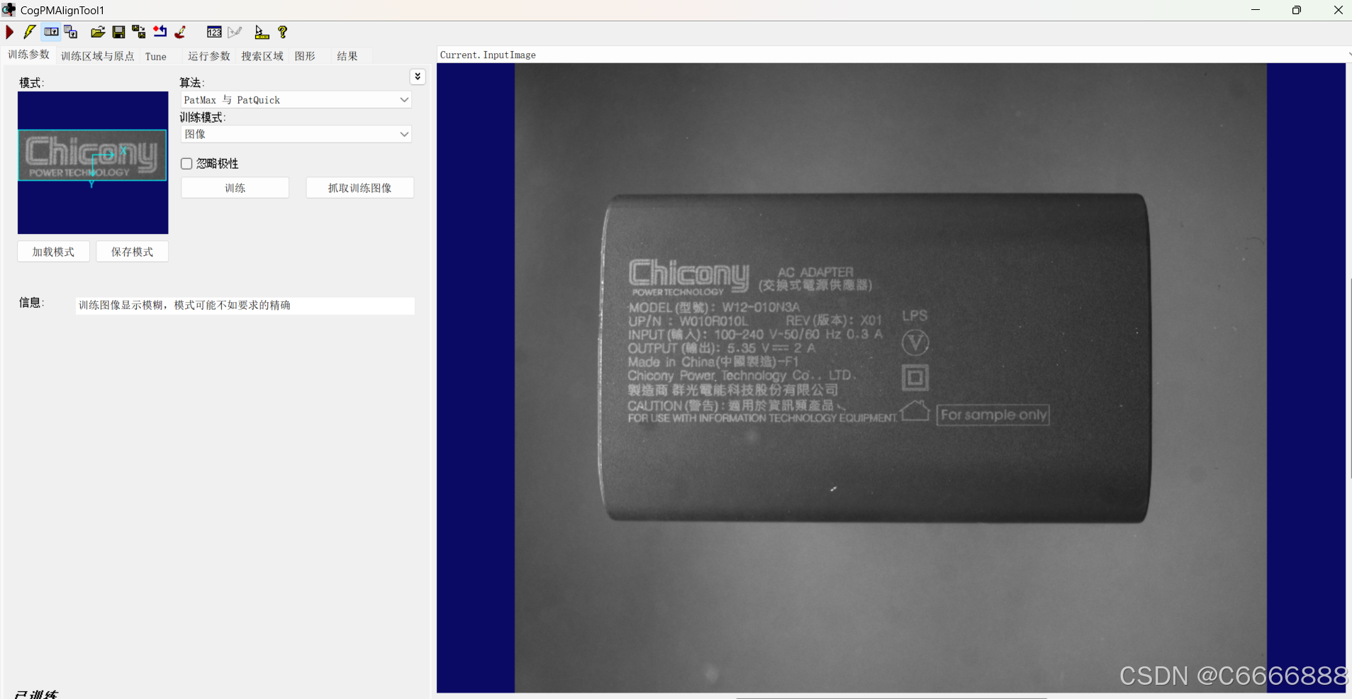Show the 123 data panel icon
This screenshot has width=1352, height=699.
214,32
